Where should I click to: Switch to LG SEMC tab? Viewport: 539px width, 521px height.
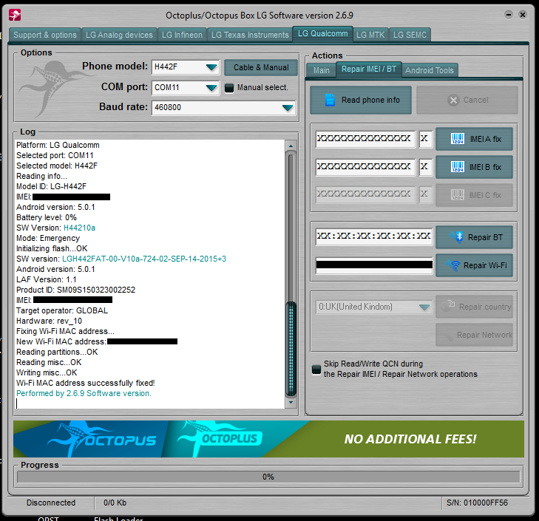410,35
